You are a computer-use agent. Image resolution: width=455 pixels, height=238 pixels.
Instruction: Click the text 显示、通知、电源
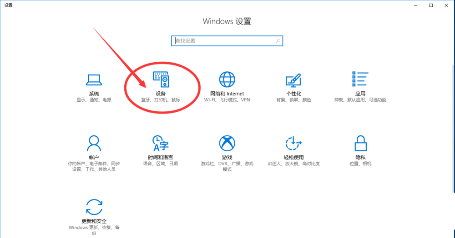pyautogui.click(x=94, y=100)
